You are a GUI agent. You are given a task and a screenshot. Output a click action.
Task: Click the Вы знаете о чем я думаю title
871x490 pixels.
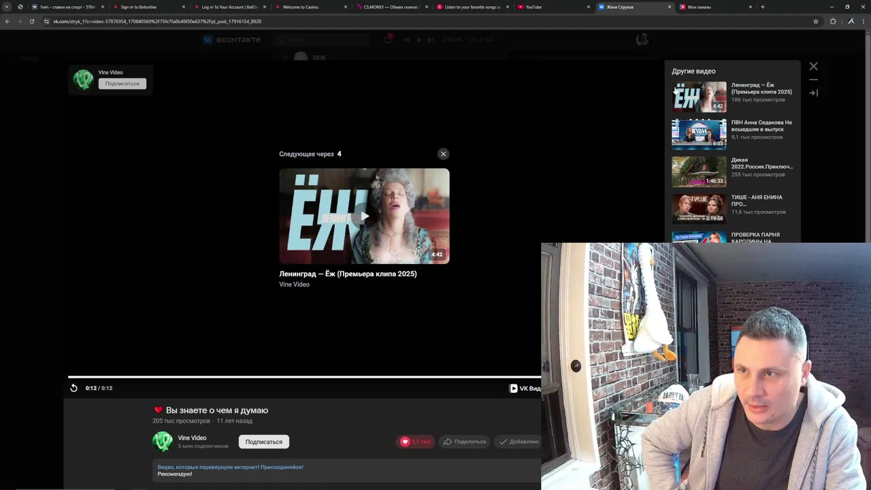(217, 410)
